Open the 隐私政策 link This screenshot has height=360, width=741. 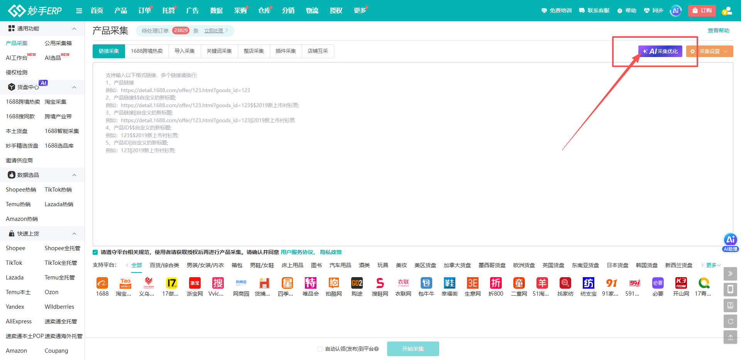tap(331, 252)
